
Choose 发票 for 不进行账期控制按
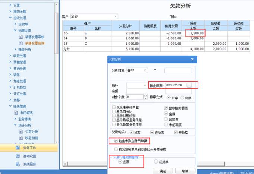[120, 161]
